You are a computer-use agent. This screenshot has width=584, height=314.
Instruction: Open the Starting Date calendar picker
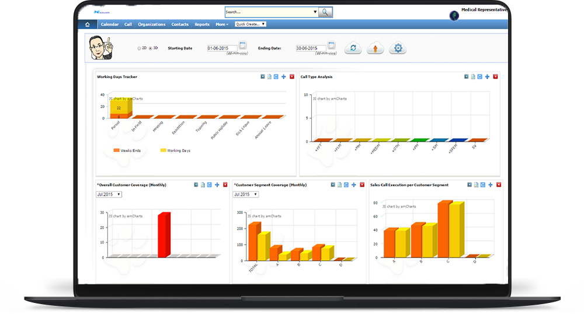[x=243, y=45]
